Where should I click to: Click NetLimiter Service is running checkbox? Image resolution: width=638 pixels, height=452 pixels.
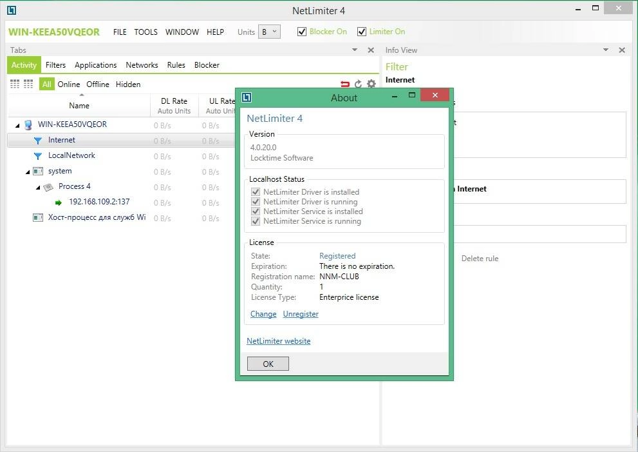point(256,221)
